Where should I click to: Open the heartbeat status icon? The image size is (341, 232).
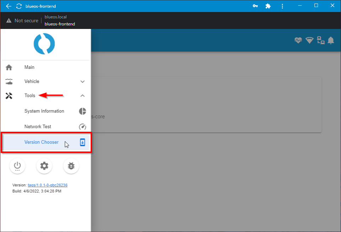(x=298, y=40)
